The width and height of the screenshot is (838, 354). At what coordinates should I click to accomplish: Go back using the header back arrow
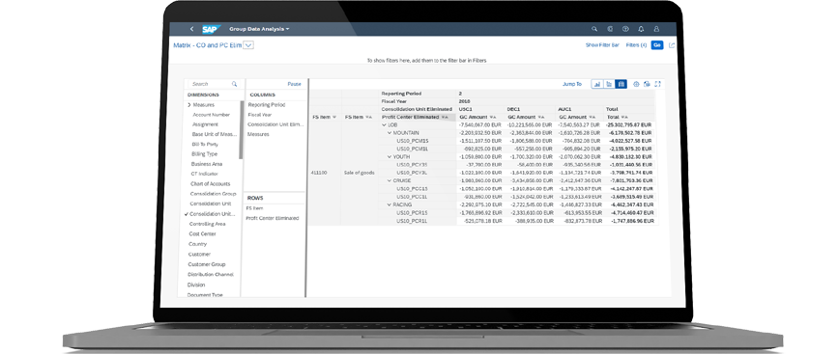tap(192, 29)
